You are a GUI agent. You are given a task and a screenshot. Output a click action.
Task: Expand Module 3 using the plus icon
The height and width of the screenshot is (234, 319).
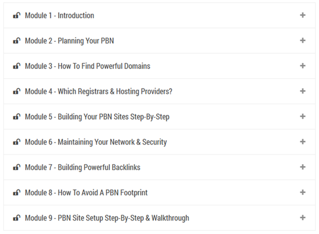[302, 66]
